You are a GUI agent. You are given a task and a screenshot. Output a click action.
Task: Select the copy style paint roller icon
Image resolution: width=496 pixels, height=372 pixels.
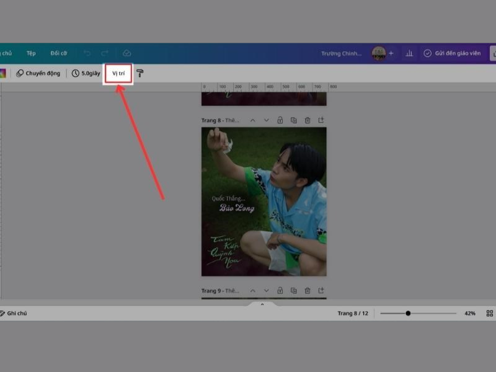[x=141, y=73]
